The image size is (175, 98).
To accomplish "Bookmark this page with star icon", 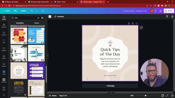I will coord(151,6).
